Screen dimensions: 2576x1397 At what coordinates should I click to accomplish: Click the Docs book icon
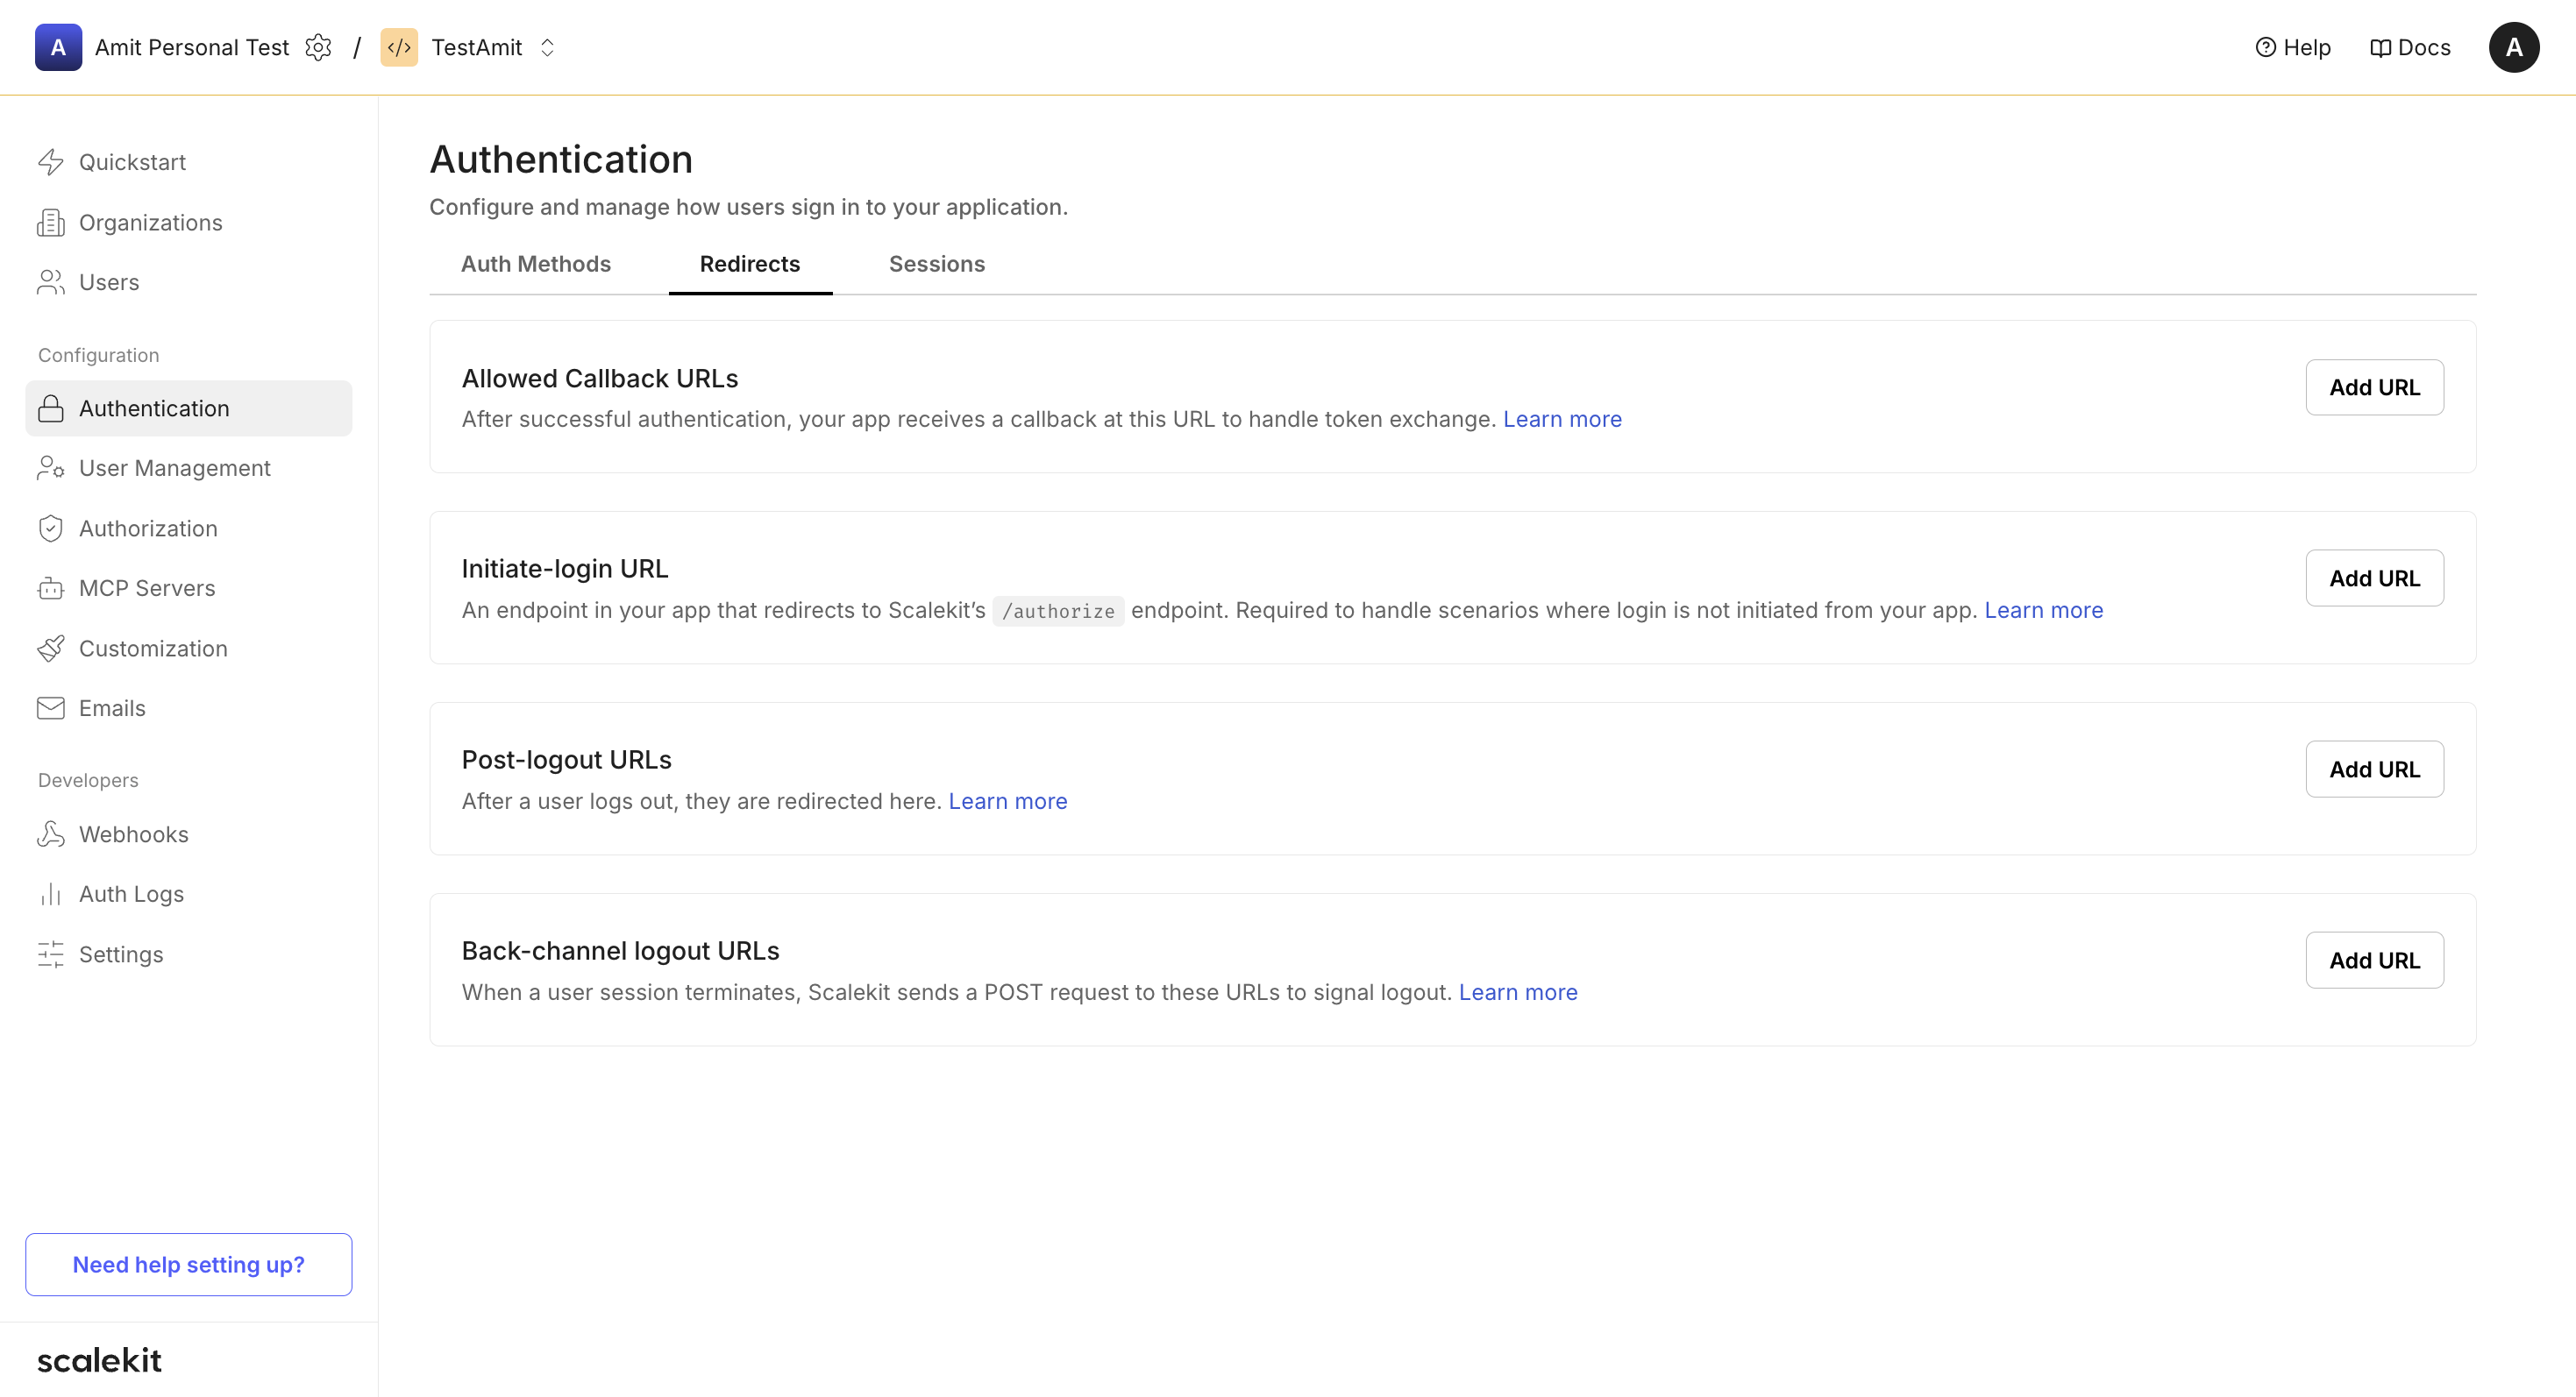tap(2381, 47)
